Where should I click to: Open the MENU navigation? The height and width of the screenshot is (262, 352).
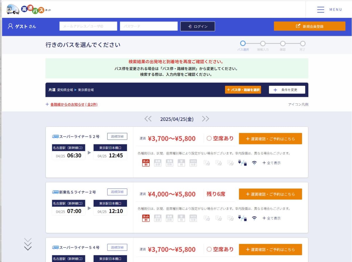coord(329,9)
